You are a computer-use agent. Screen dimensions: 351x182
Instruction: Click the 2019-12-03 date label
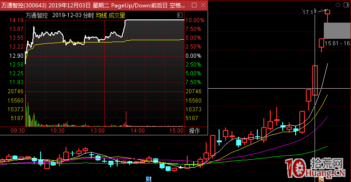point(67,15)
